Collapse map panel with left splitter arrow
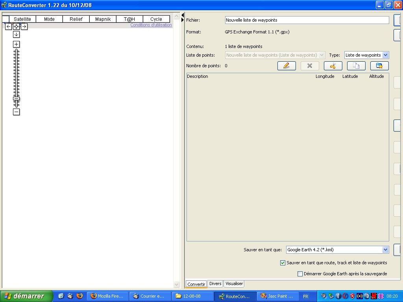 (x=183, y=15)
